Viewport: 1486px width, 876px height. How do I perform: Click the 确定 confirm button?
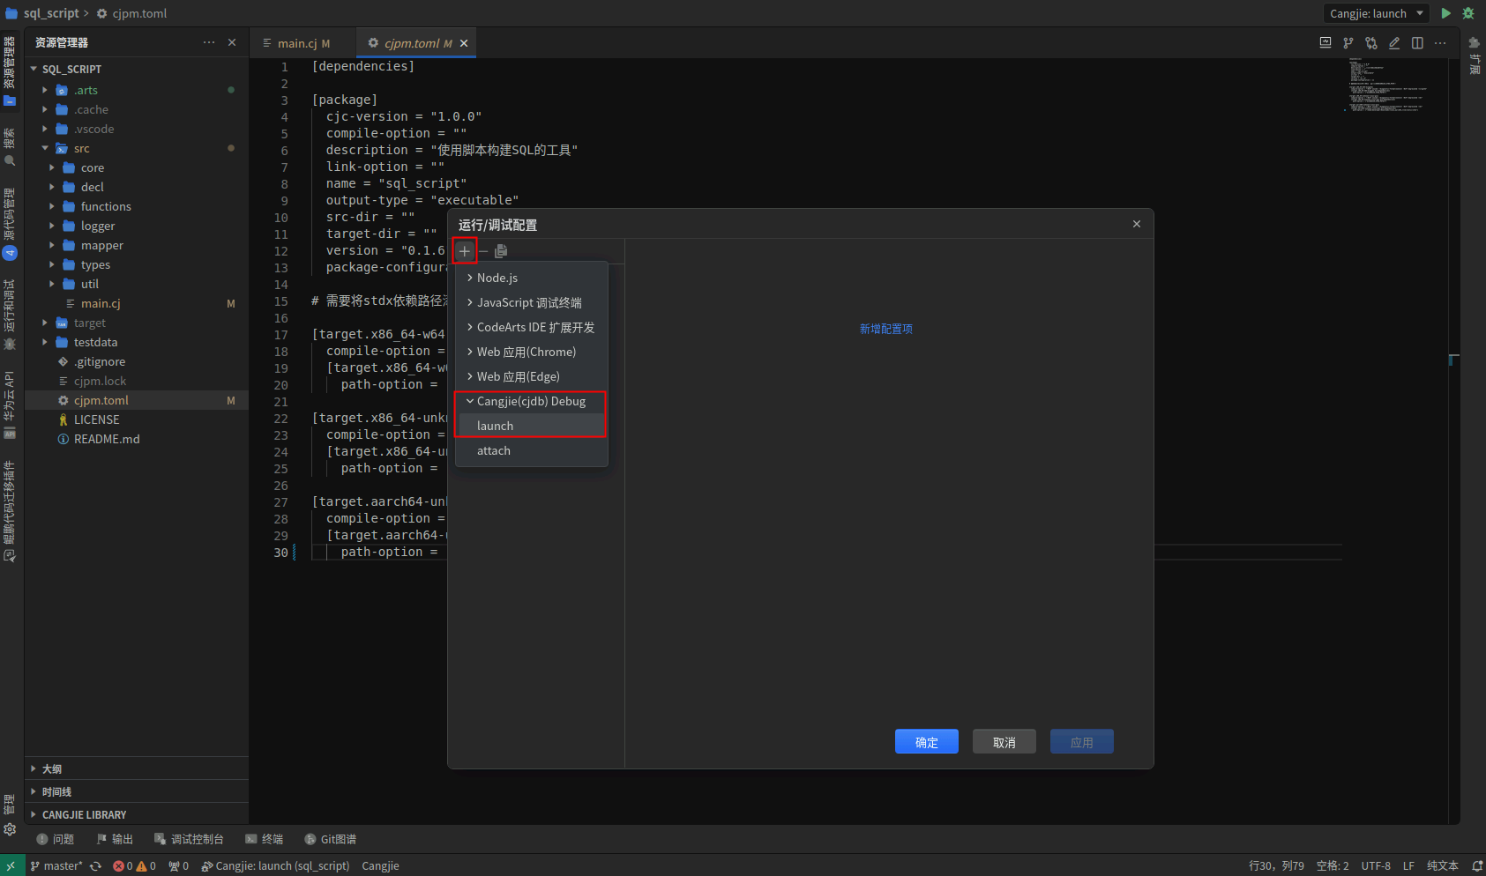pos(926,742)
